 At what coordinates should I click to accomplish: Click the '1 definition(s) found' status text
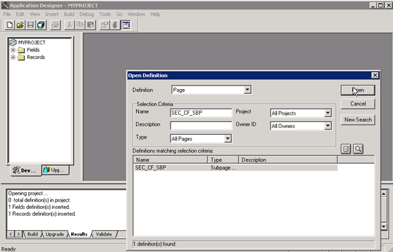point(154,244)
